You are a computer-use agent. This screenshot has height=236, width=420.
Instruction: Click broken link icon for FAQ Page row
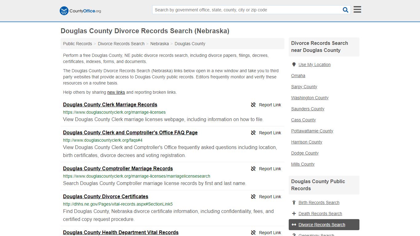[x=253, y=133]
